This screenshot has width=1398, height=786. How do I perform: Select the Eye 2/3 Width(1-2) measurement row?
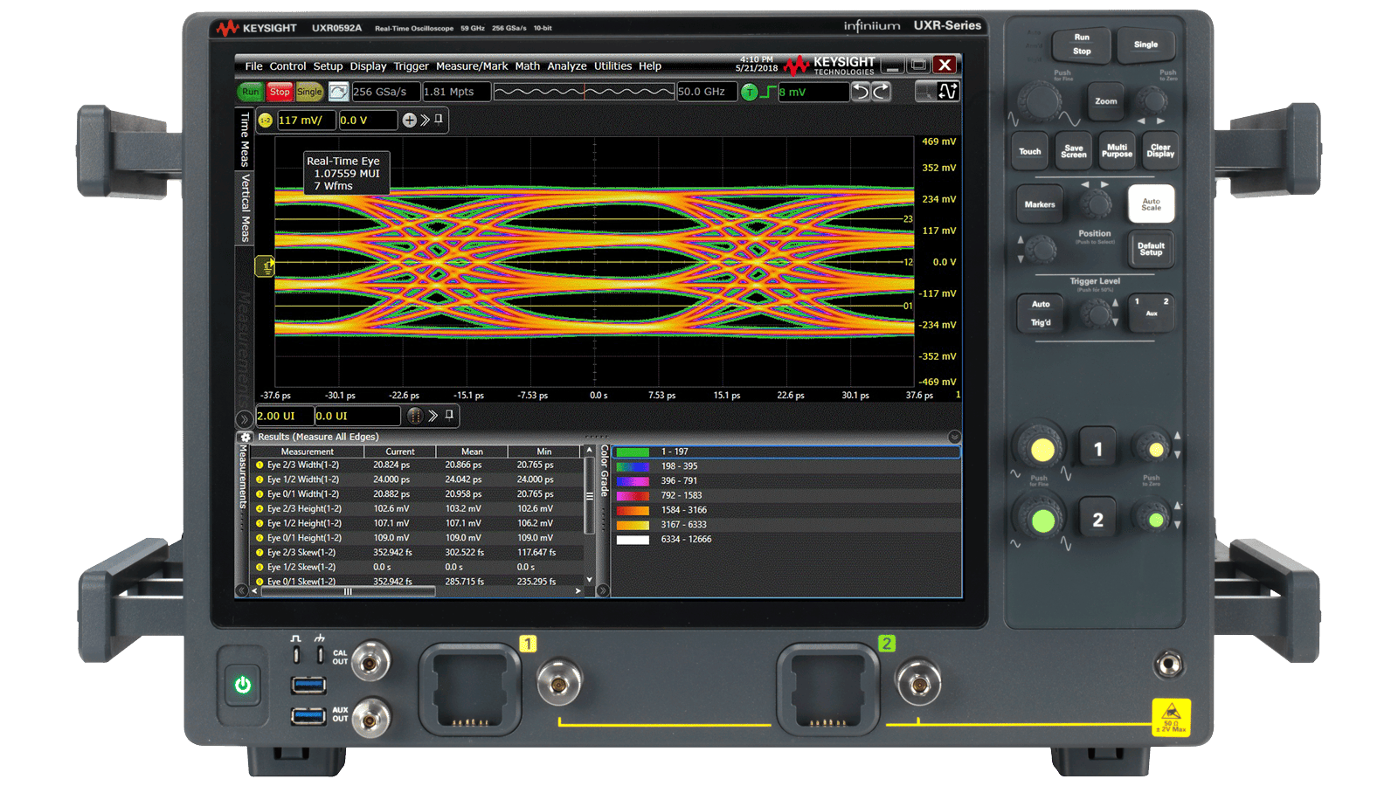point(418,465)
